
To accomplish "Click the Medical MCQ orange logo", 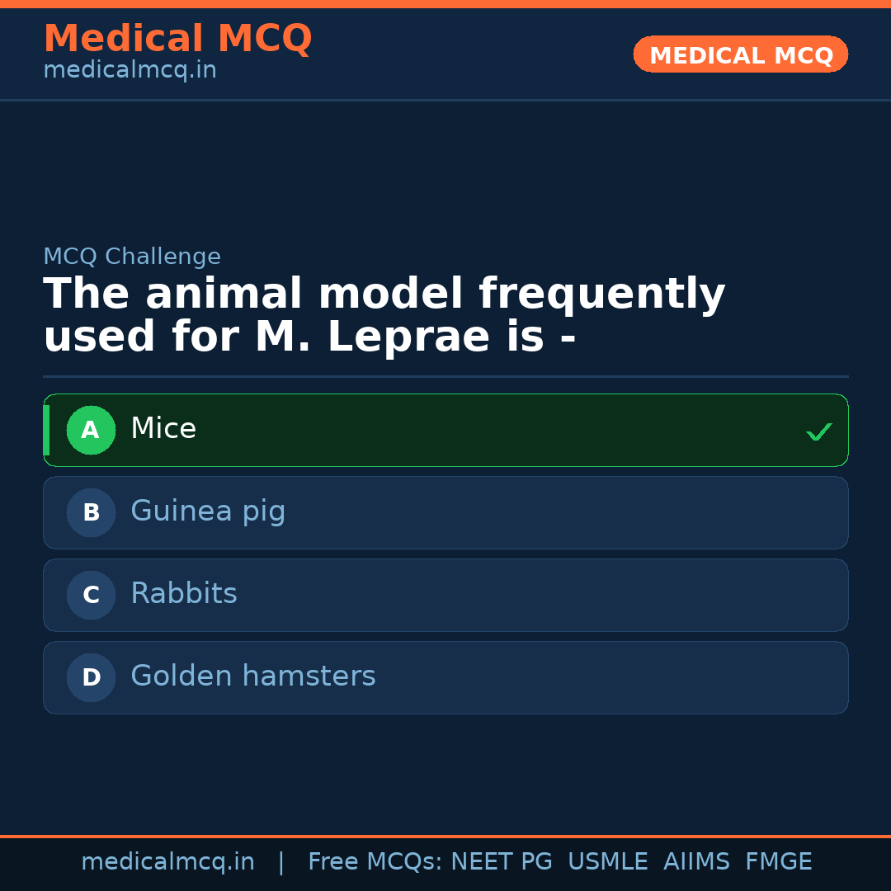I will (177, 38).
